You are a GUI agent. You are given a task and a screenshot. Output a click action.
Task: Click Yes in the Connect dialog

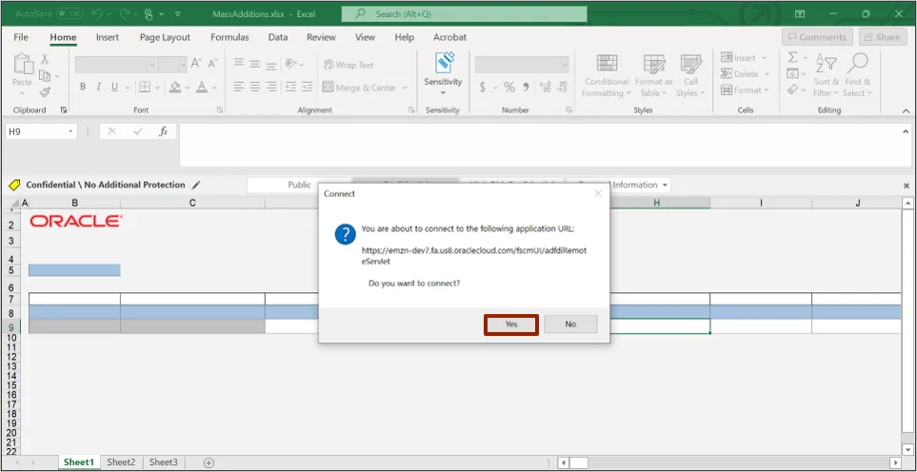pyautogui.click(x=511, y=324)
